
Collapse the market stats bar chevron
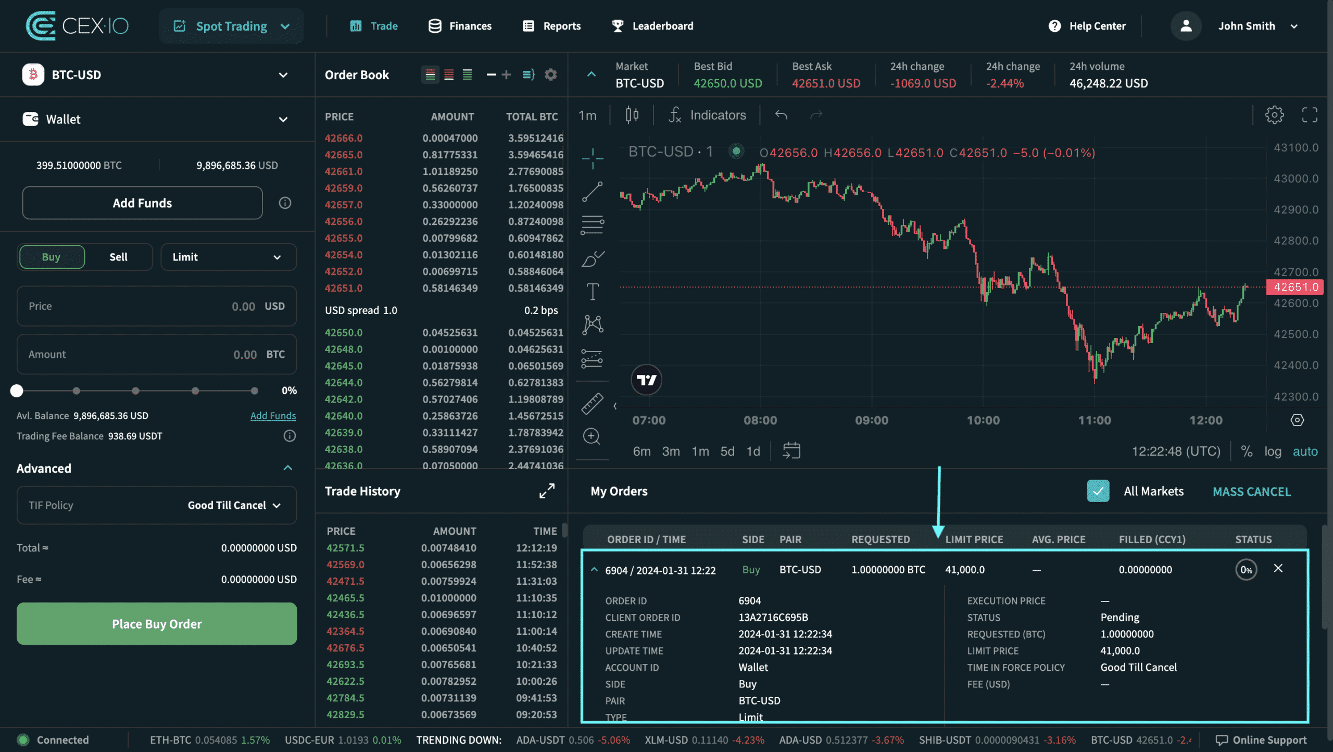pyautogui.click(x=591, y=74)
